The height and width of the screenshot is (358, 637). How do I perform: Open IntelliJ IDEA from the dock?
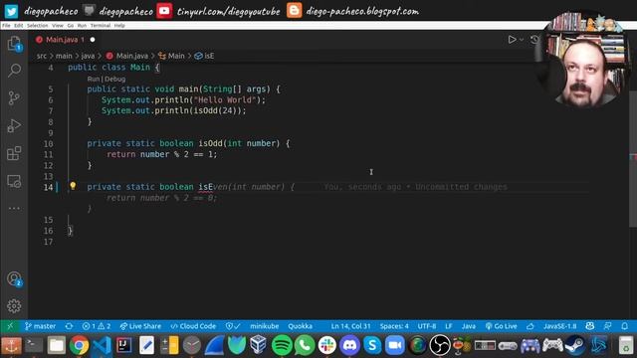[123, 345]
